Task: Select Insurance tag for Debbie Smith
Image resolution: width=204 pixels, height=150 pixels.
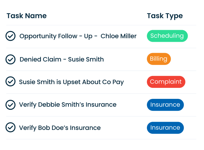Action: [x=165, y=105]
